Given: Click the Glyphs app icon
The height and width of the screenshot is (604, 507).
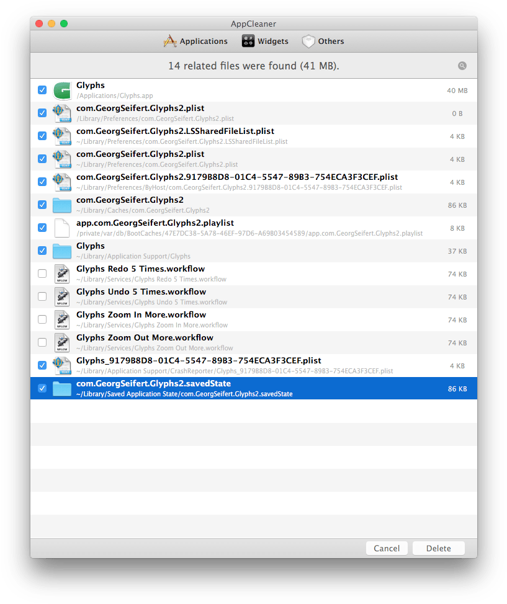Looking at the screenshot, I should [x=62, y=90].
